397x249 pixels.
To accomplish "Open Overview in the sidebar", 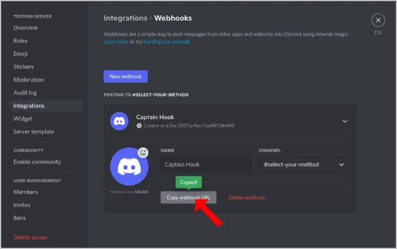I will 25,28.
